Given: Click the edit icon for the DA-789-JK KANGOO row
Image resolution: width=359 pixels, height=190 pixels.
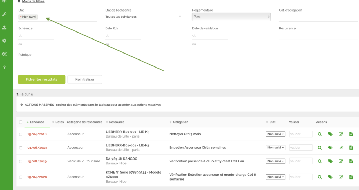Looking at the screenshot, I should point(341,161).
